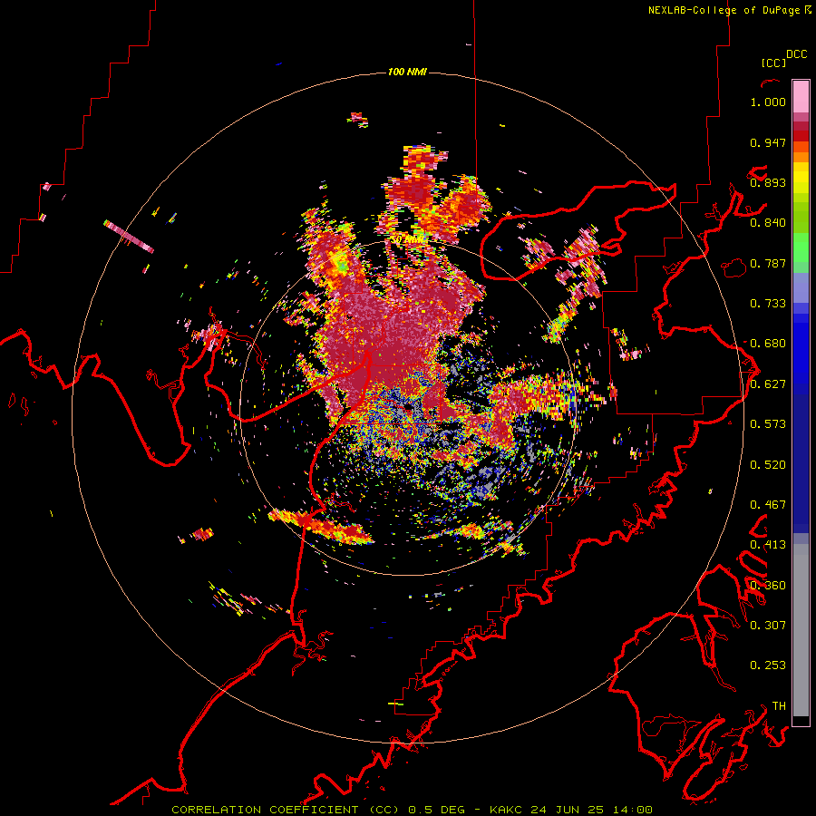Image resolution: width=816 pixels, height=816 pixels.
Task: Click the 0.467 legend value
Action: [768, 505]
